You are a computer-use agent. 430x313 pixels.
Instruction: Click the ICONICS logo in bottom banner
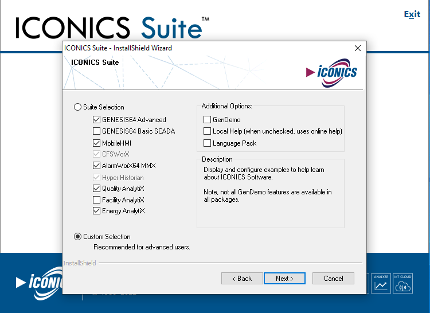click(x=40, y=283)
